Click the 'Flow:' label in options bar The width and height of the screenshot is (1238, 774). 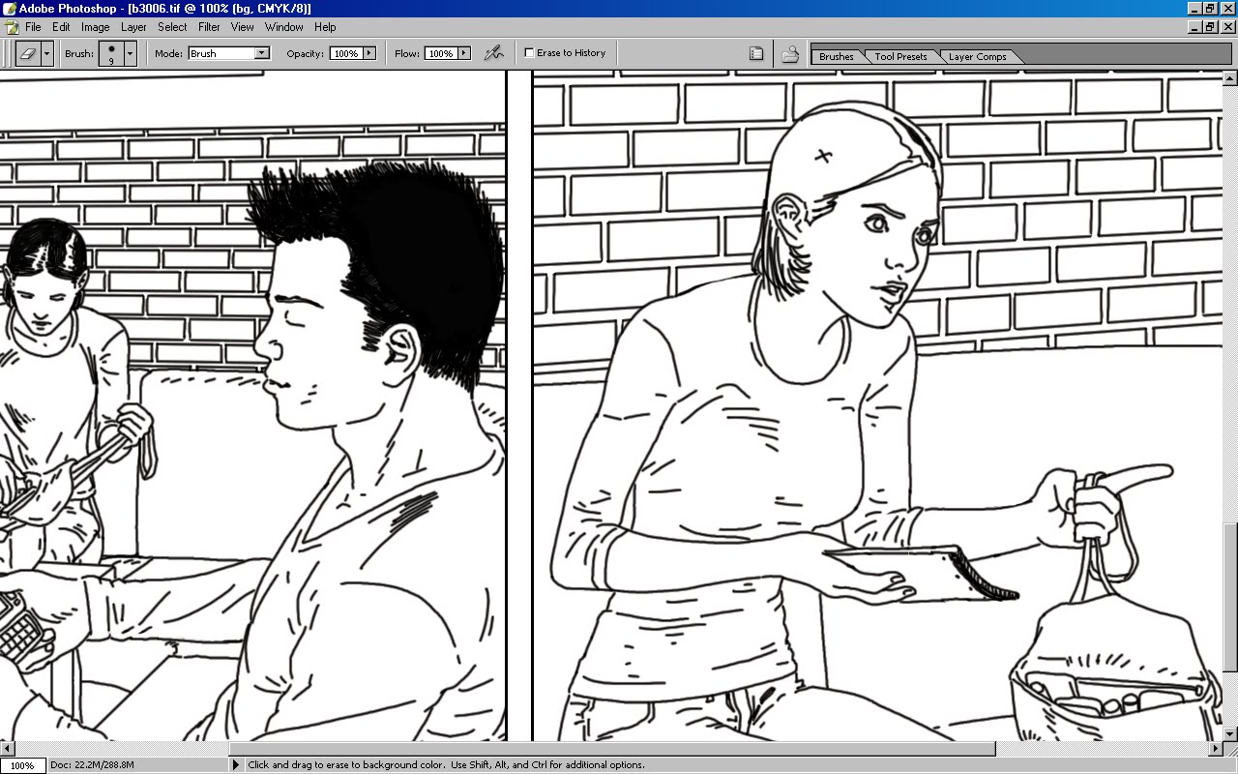pyautogui.click(x=406, y=54)
